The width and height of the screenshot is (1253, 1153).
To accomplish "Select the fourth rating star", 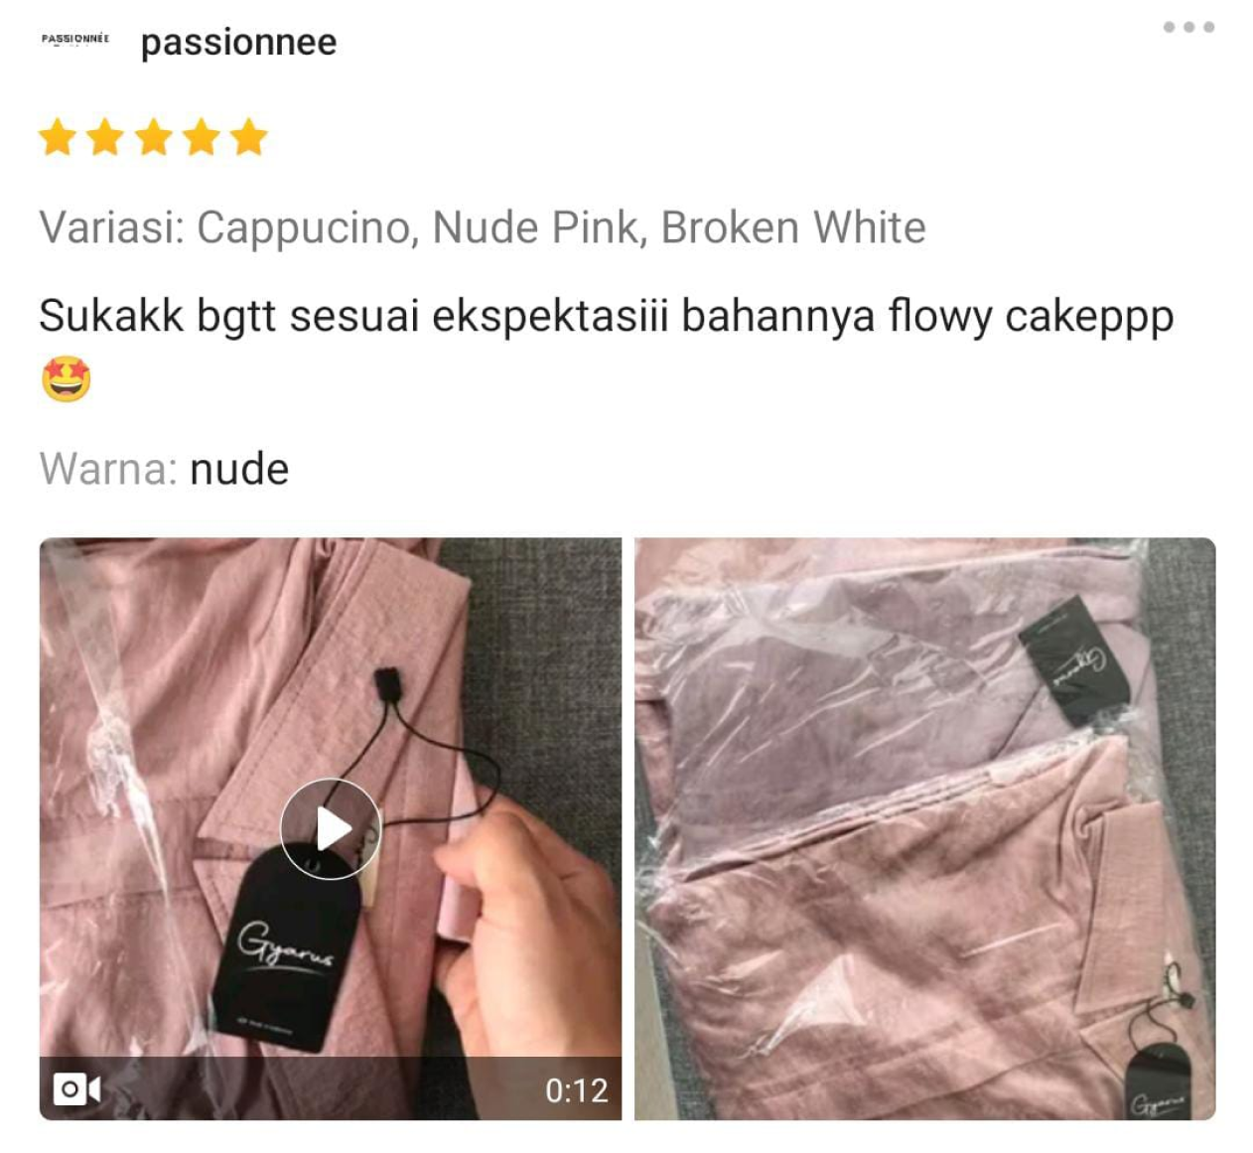I will (x=202, y=137).
